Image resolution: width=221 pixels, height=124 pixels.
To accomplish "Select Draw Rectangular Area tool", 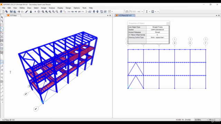I will click(x=2, y=48).
